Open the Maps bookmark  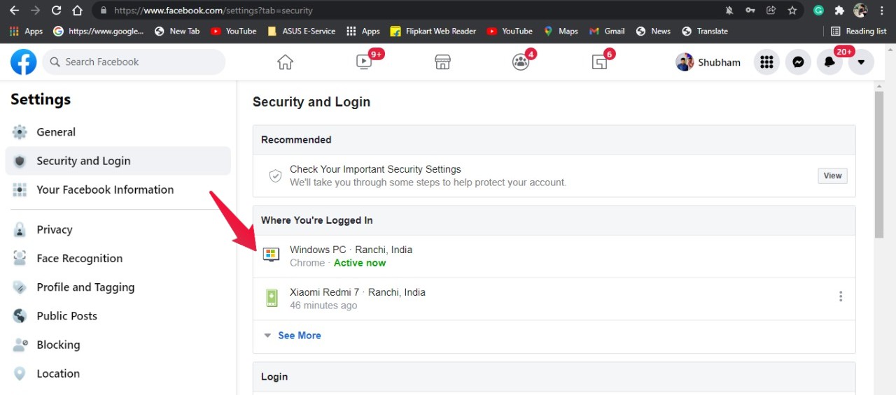pos(561,31)
